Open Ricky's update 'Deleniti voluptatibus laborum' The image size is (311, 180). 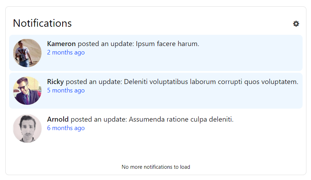(x=211, y=82)
